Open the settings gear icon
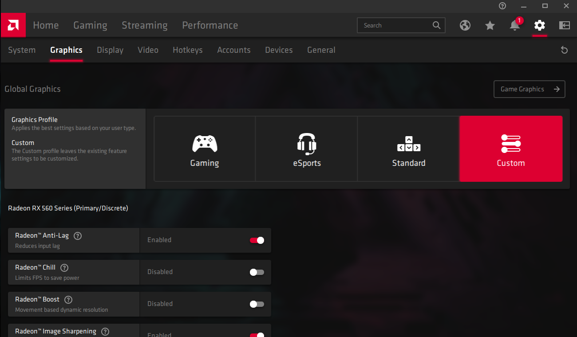The height and width of the screenshot is (337, 577). 539,25
